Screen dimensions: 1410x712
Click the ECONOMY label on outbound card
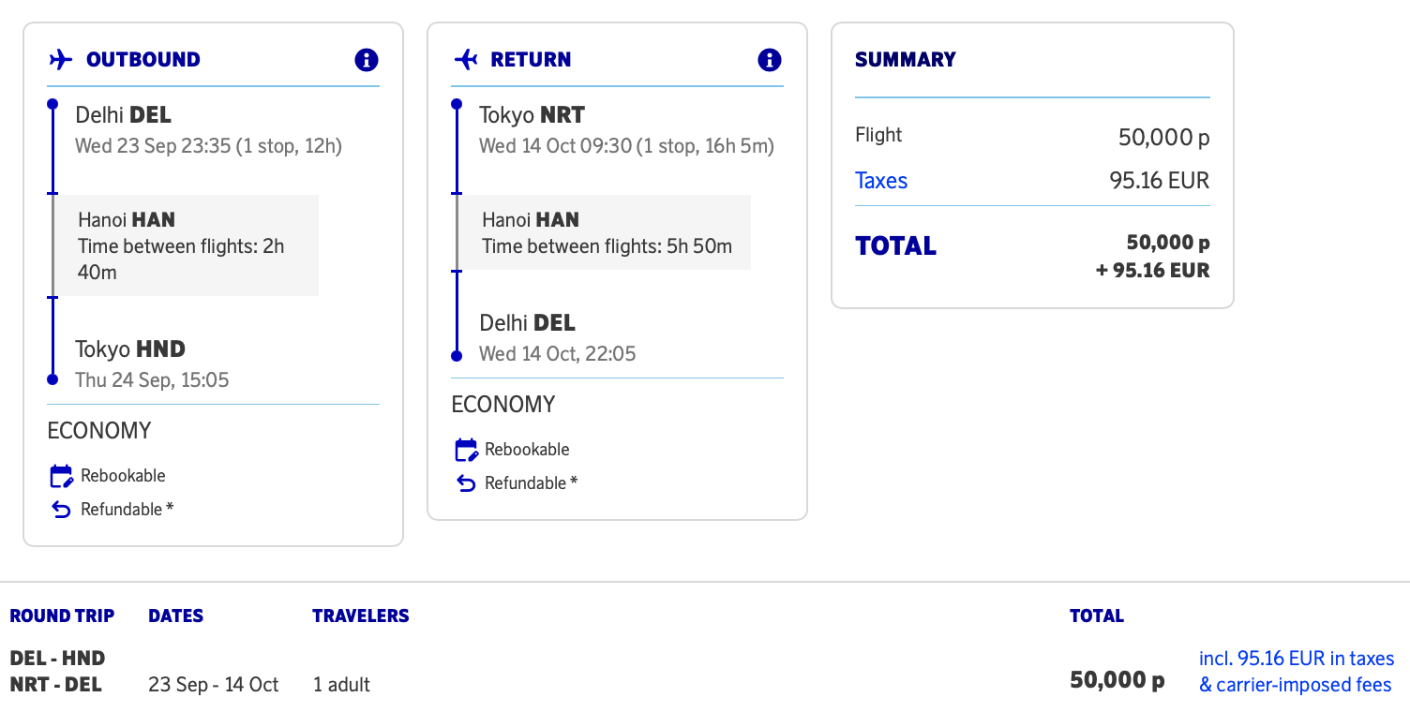98,430
